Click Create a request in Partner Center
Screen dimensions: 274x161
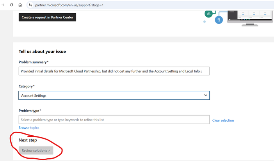tap(47, 17)
